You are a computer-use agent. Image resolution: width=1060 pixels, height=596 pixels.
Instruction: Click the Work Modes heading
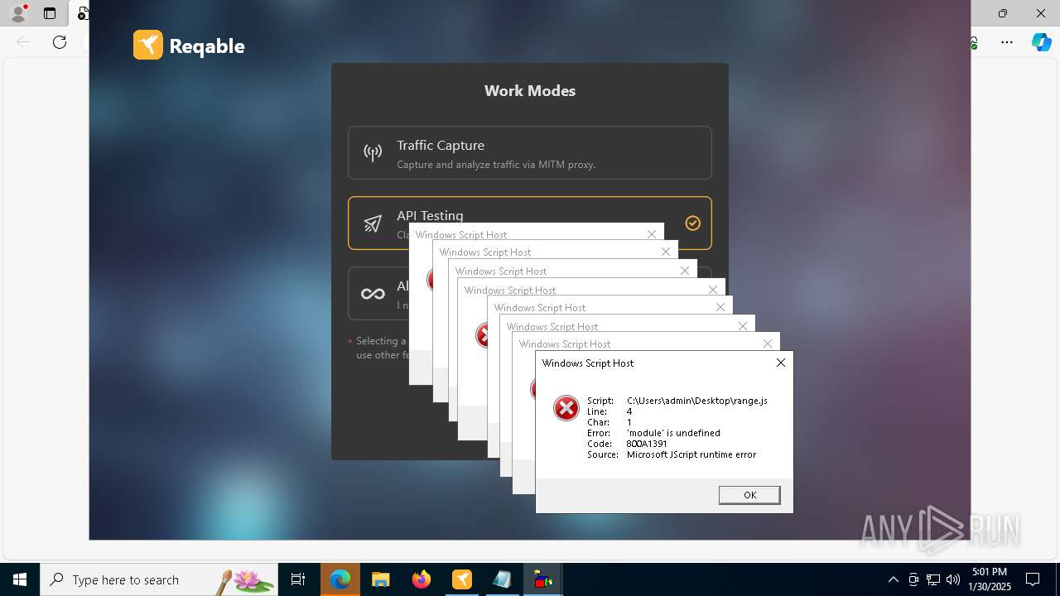(530, 91)
